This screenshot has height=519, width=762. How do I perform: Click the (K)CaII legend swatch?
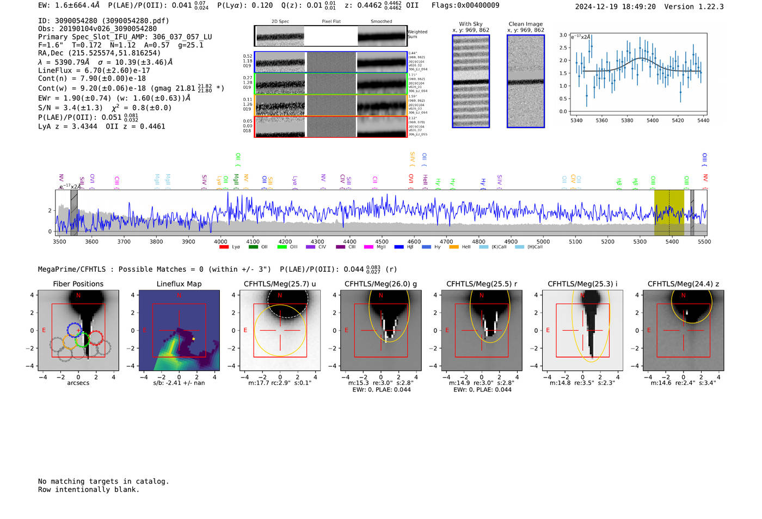click(x=483, y=247)
